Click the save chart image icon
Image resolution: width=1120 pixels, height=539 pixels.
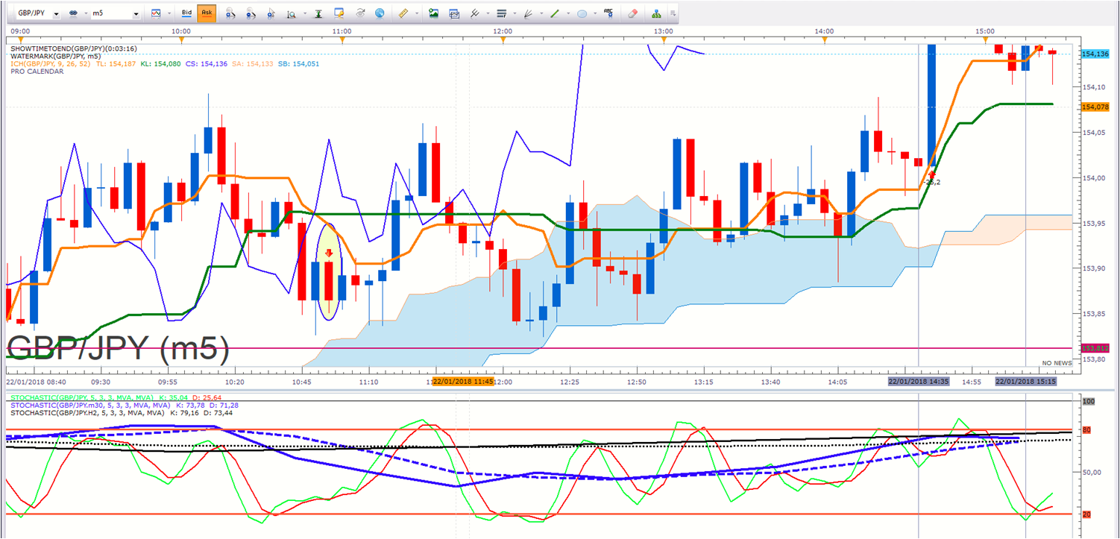[x=433, y=13]
